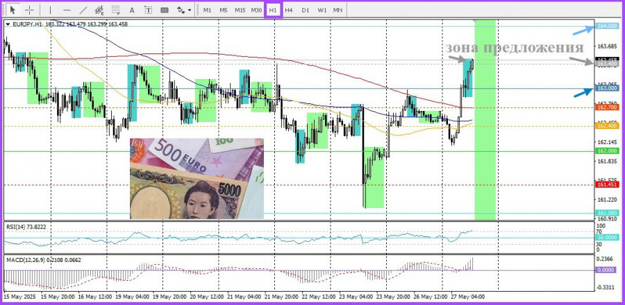Select the euro and yen banknotes image
This screenshot has height=305, width=625.
pyautogui.click(x=197, y=179)
